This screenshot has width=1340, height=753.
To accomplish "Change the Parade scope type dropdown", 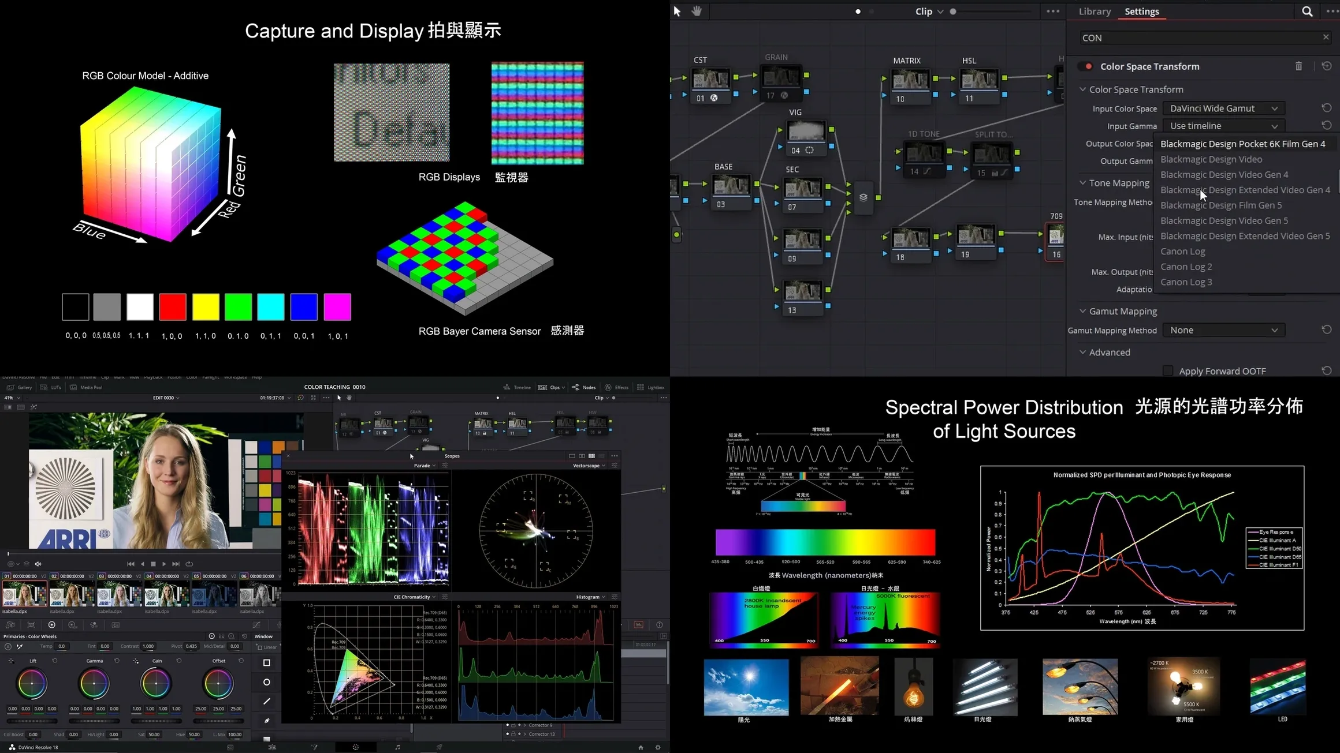I will tap(425, 466).
